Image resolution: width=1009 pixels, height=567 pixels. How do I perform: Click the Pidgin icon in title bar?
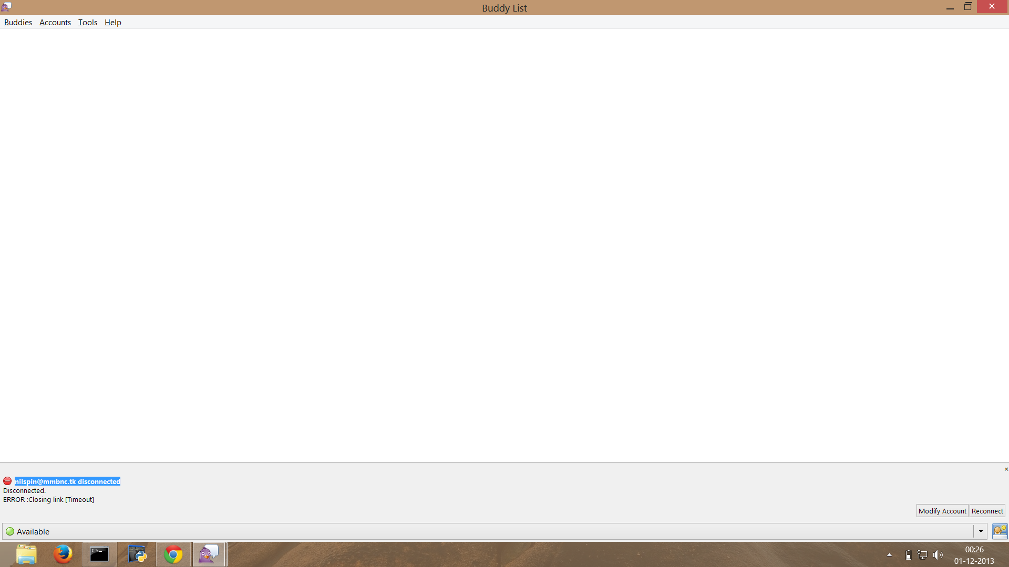[x=6, y=7]
